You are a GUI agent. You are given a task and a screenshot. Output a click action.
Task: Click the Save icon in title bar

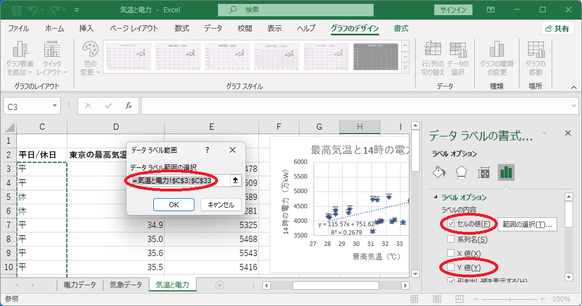(x=17, y=10)
